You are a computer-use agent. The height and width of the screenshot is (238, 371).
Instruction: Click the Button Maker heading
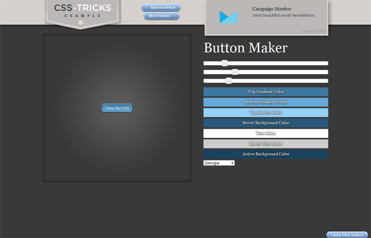coord(245,48)
